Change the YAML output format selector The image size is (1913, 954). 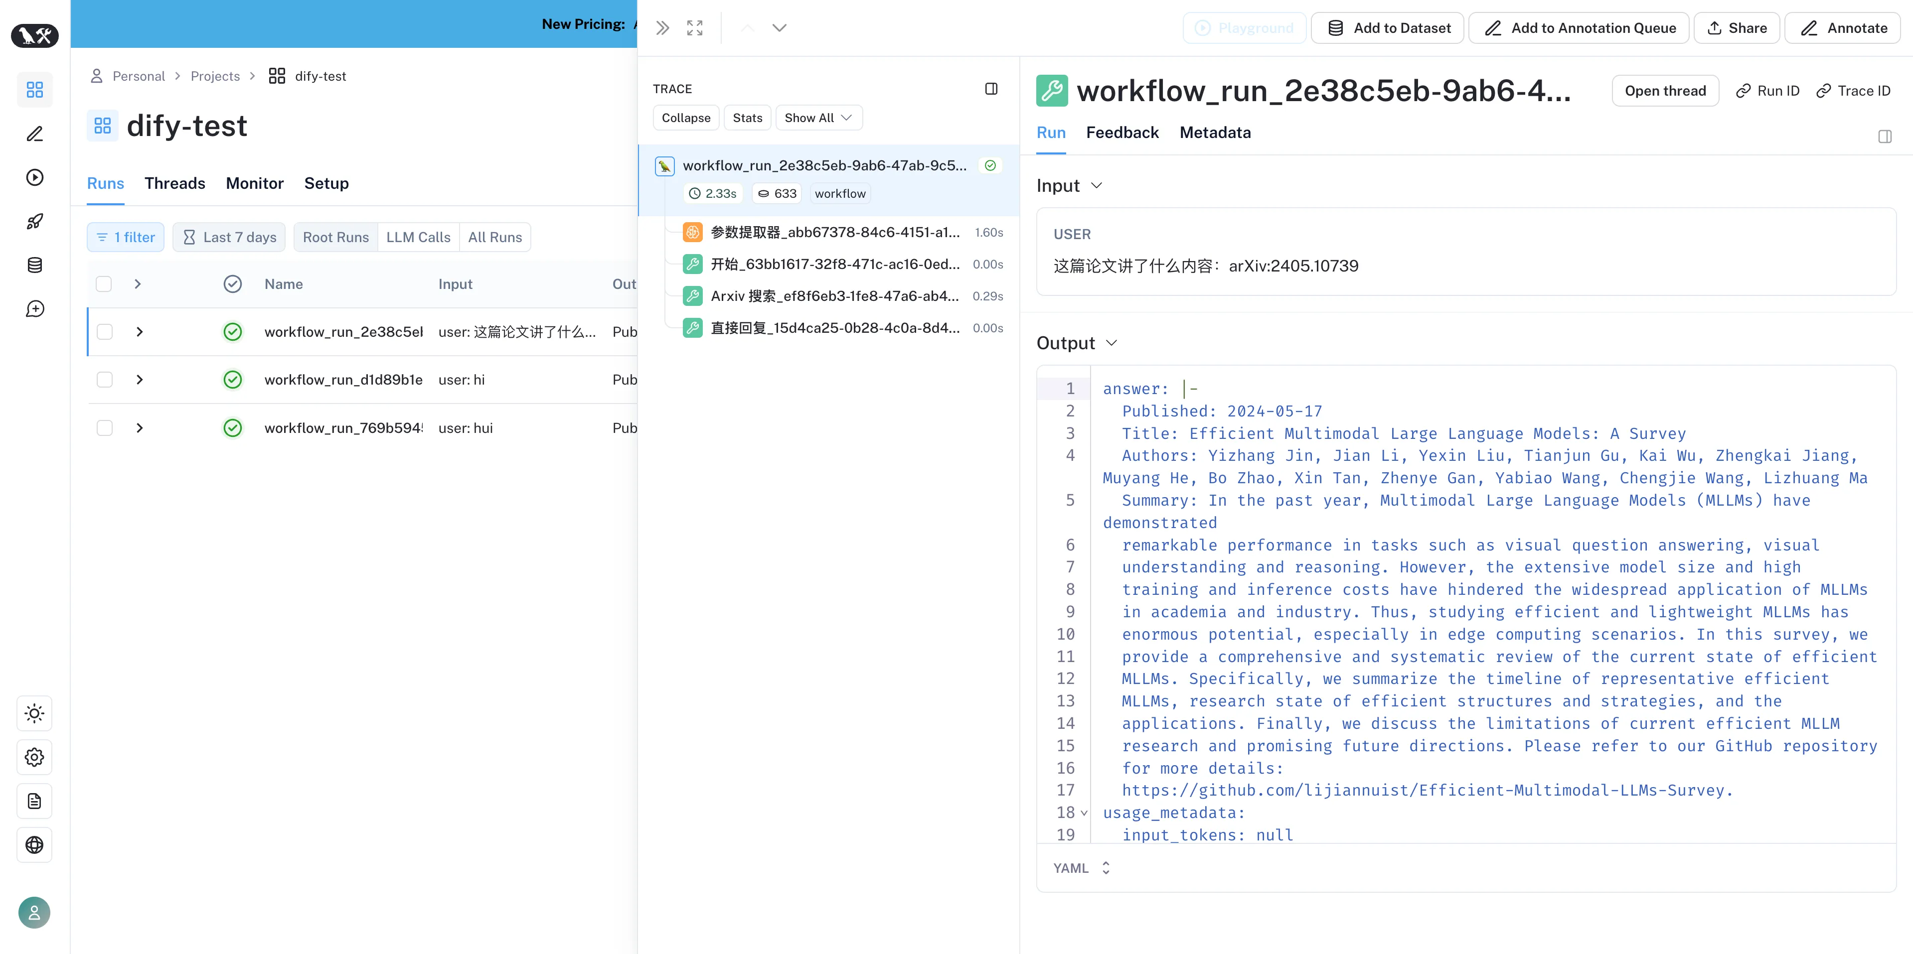click(1081, 868)
